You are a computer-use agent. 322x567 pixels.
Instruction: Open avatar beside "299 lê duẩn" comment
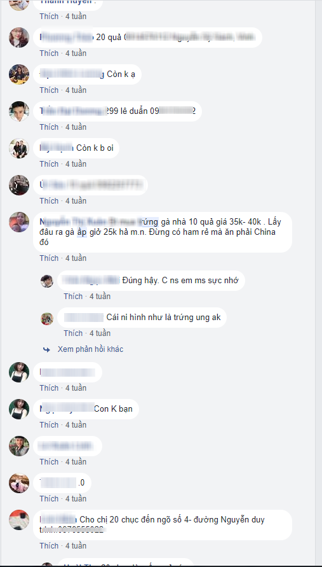(x=19, y=111)
